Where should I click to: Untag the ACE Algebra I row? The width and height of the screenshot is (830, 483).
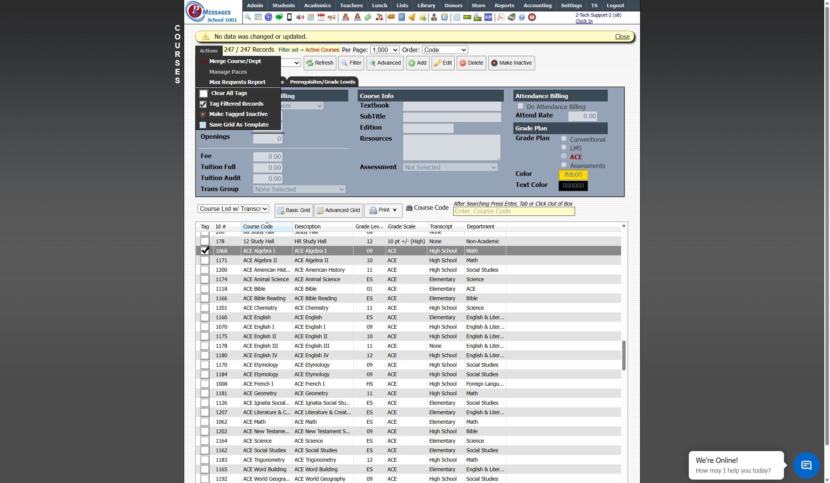coord(205,251)
